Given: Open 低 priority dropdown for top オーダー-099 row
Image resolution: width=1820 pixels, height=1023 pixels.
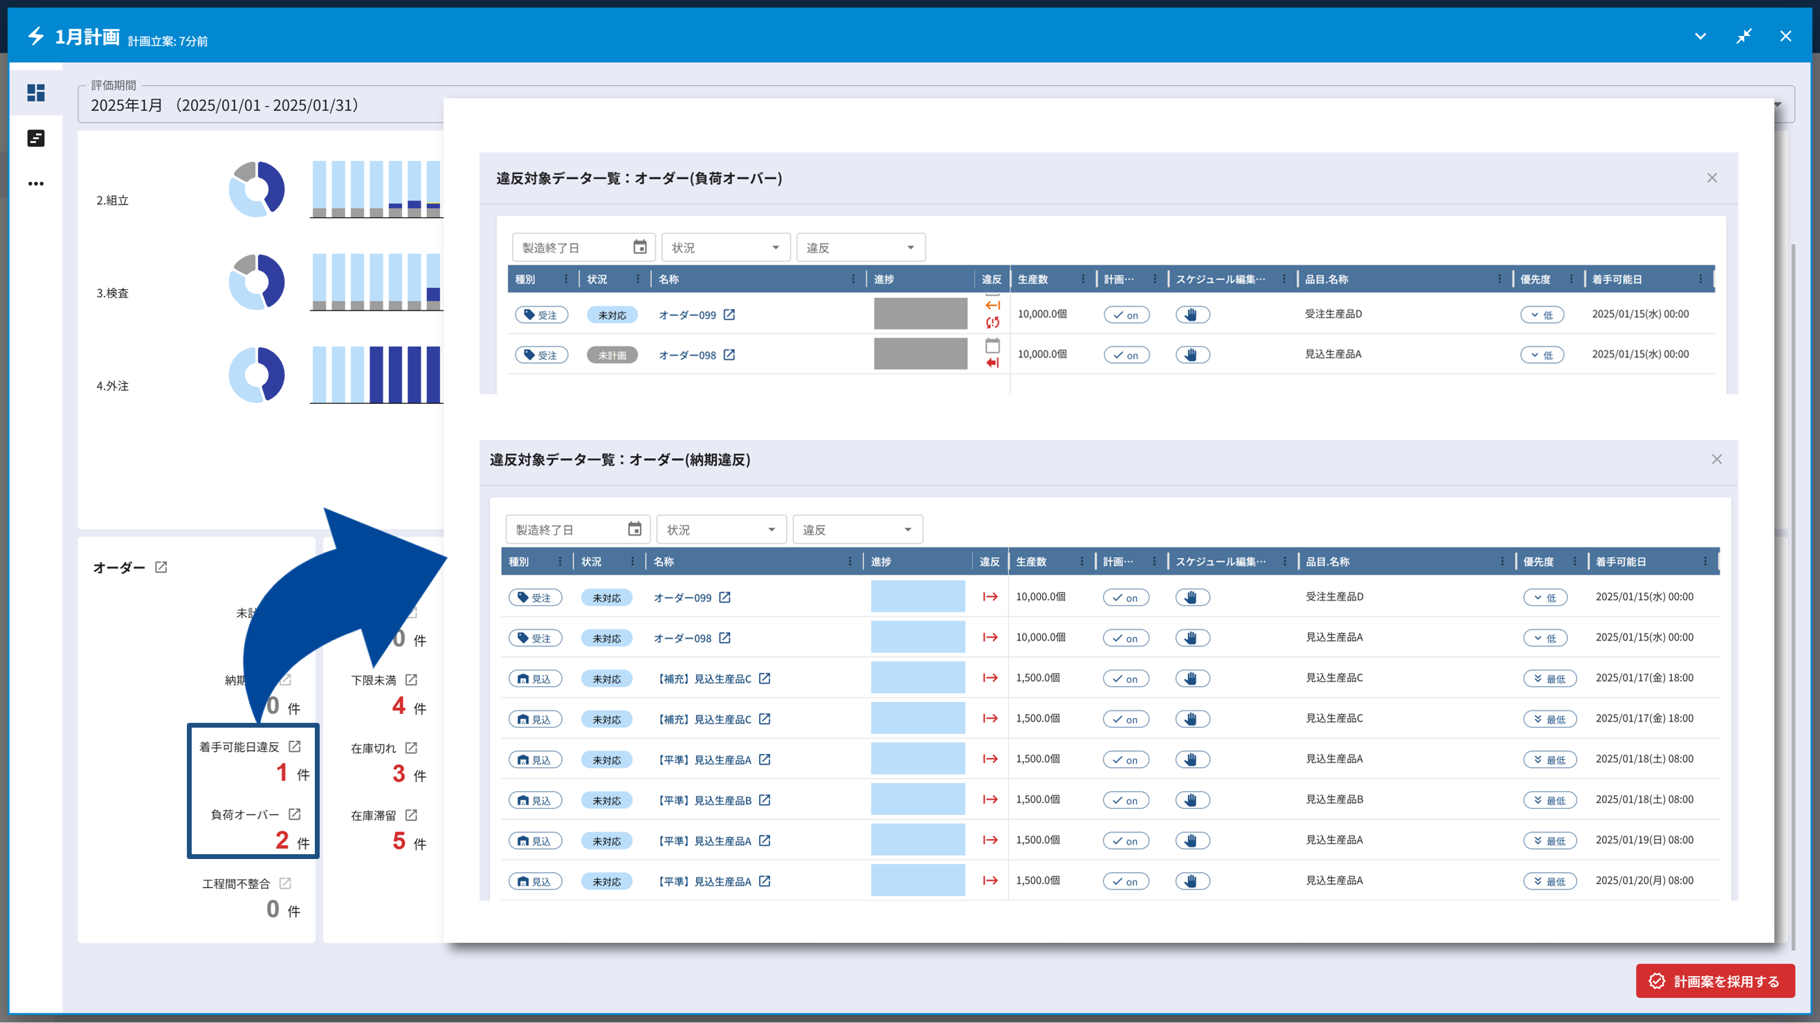Looking at the screenshot, I should coord(1542,315).
